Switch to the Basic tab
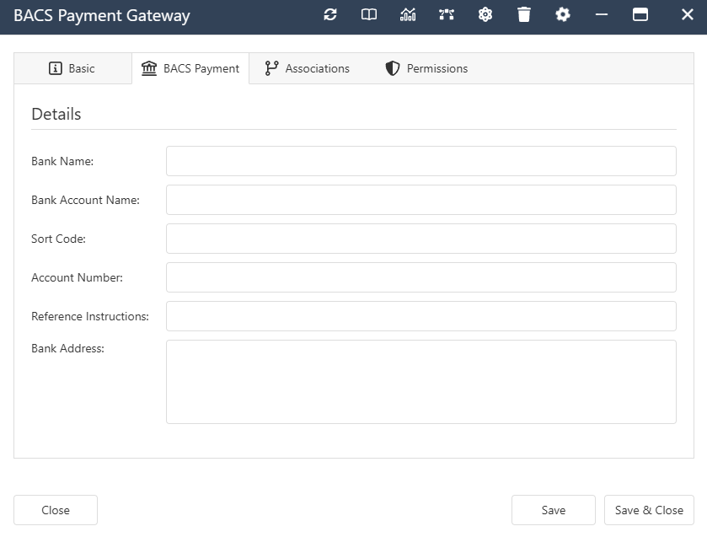Viewport: 707px width, 537px height. 73,68
